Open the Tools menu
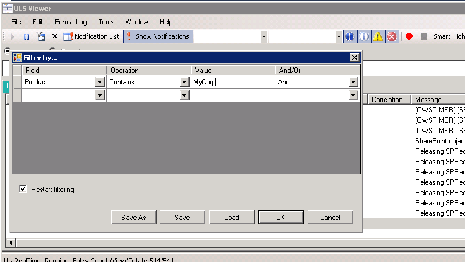This screenshot has height=262, width=465. click(106, 22)
